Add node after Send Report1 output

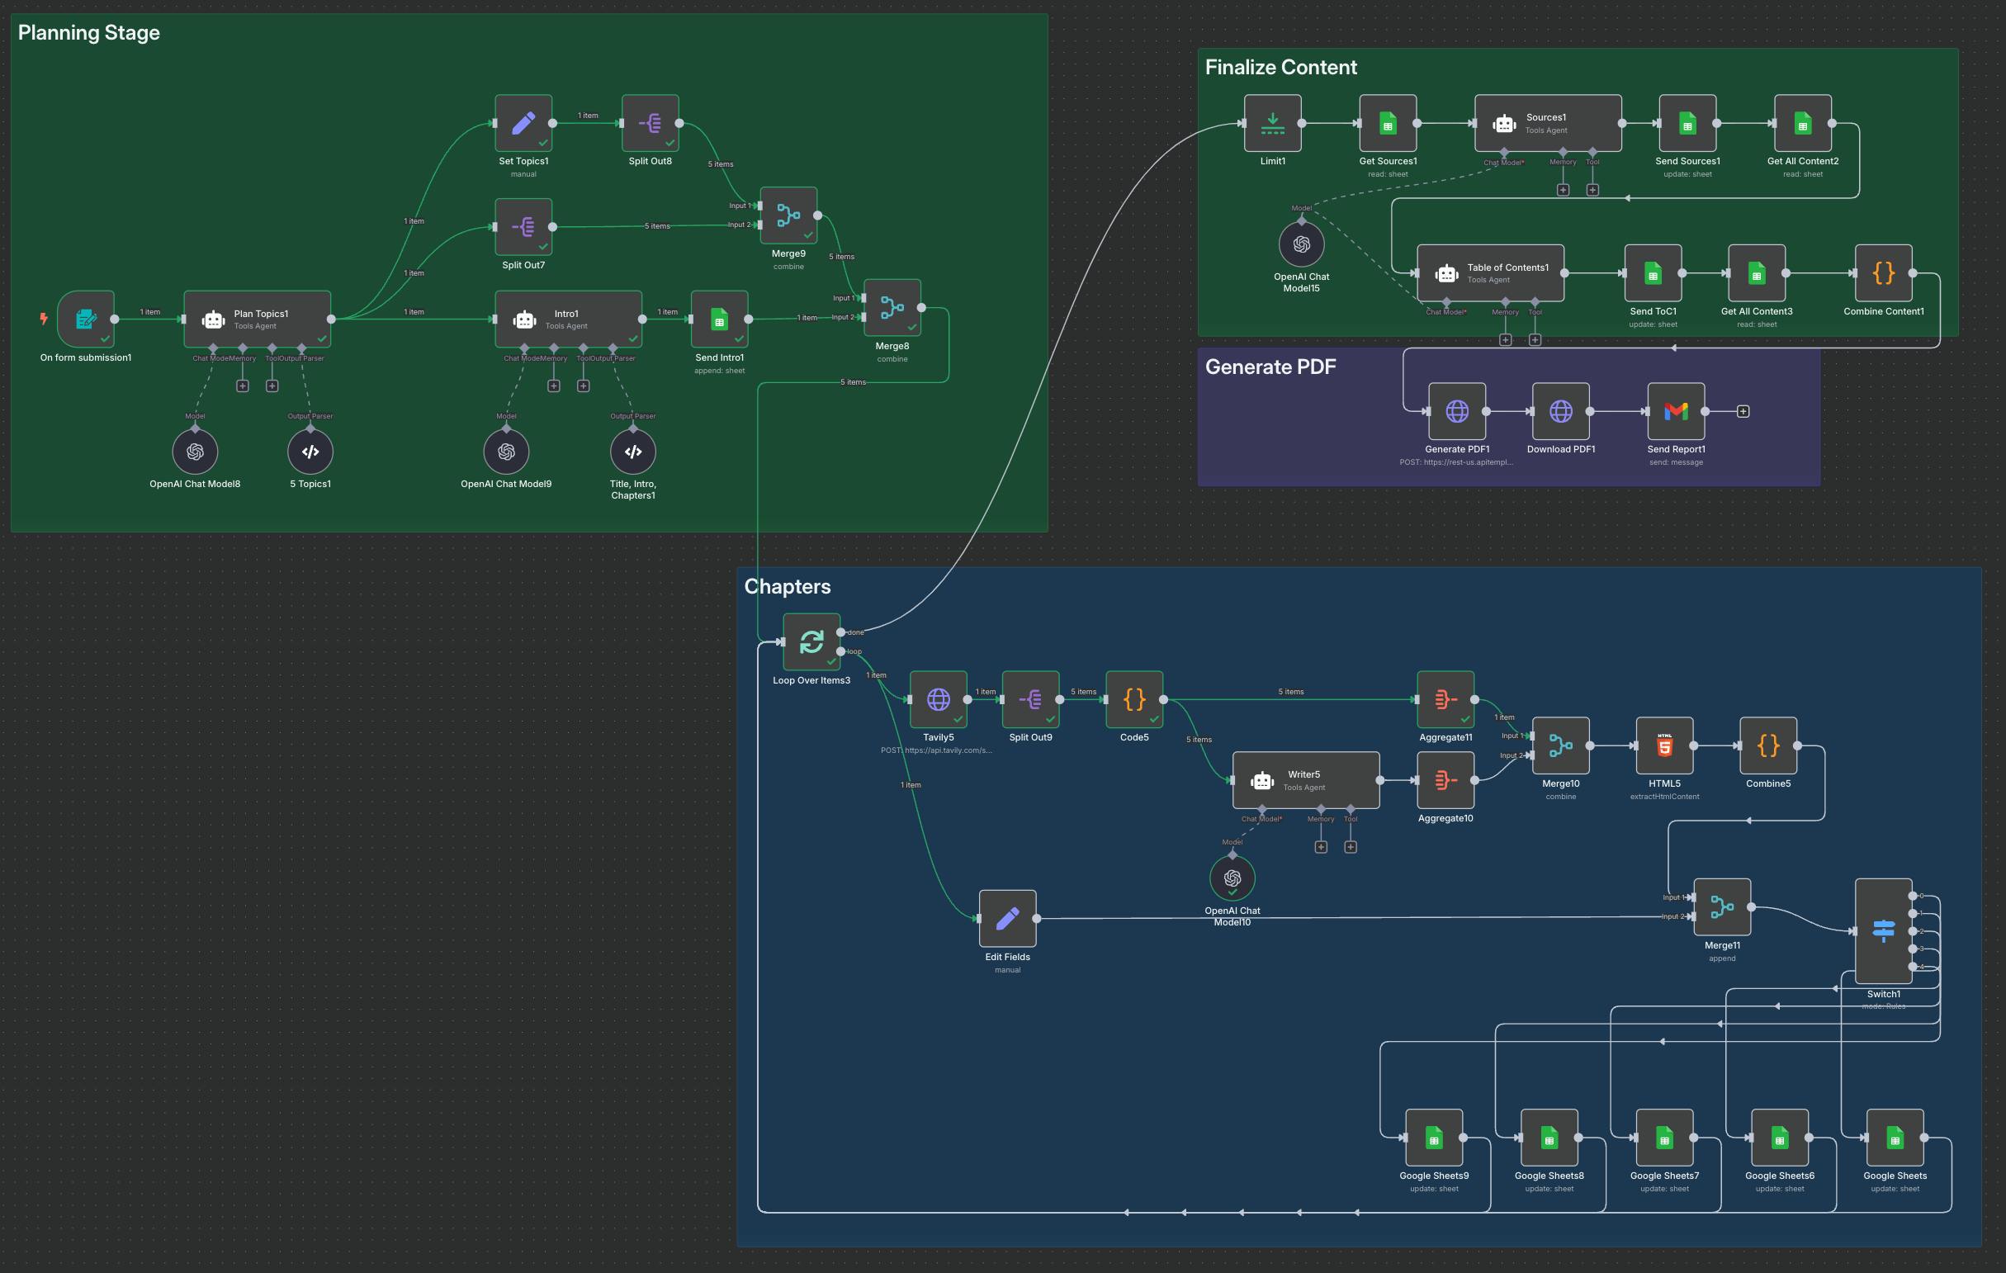pyautogui.click(x=1743, y=412)
